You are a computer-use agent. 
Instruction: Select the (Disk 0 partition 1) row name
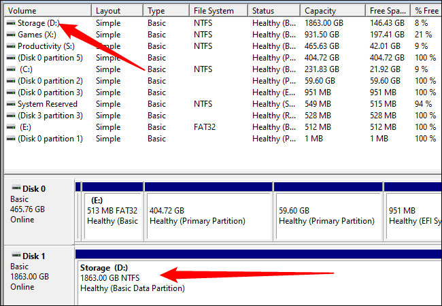point(50,139)
